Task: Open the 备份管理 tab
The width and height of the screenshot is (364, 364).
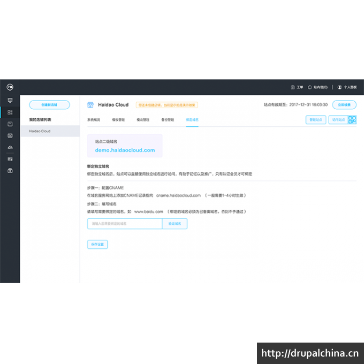Action: [x=168, y=120]
